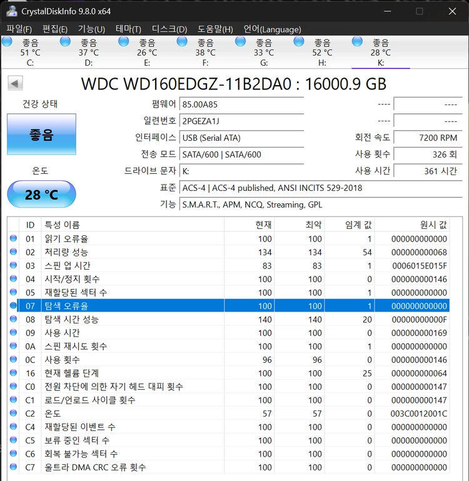The height and width of the screenshot is (481, 469).
Task: Open the 디스크(D) menu
Action: pyautogui.click(x=169, y=29)
